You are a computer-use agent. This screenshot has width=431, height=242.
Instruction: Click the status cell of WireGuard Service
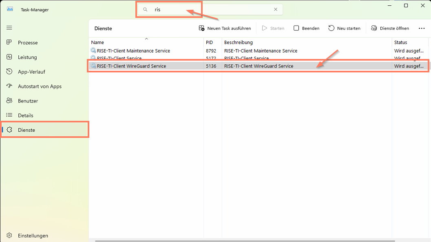(x=409, y=66)
